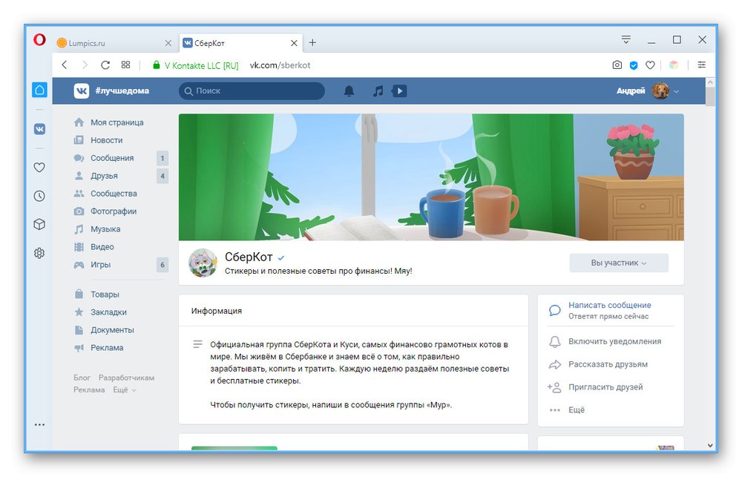Click the VK header player play button
742x477 pixels.
pos(399,91)
